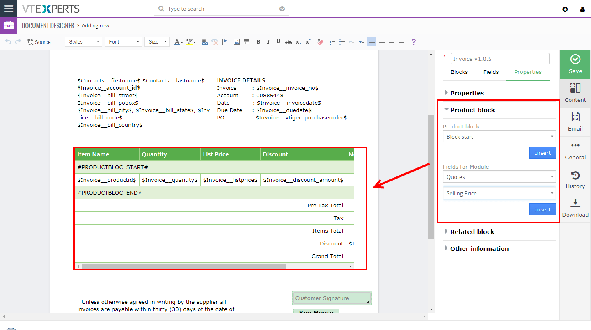
Task: Open the History panel
Action: point(575,179)
